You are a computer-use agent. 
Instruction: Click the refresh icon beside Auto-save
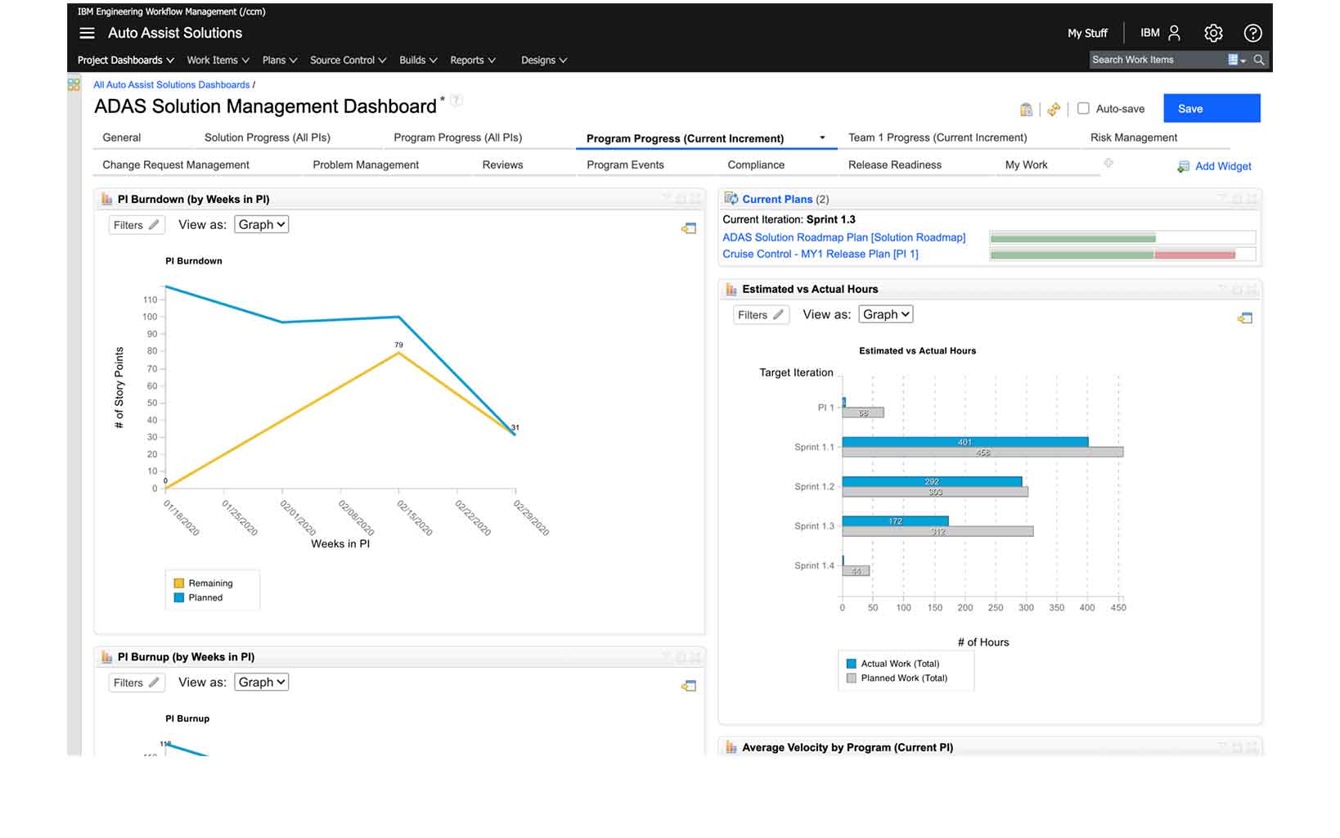pyautogui.click(x=1054, y=109)
